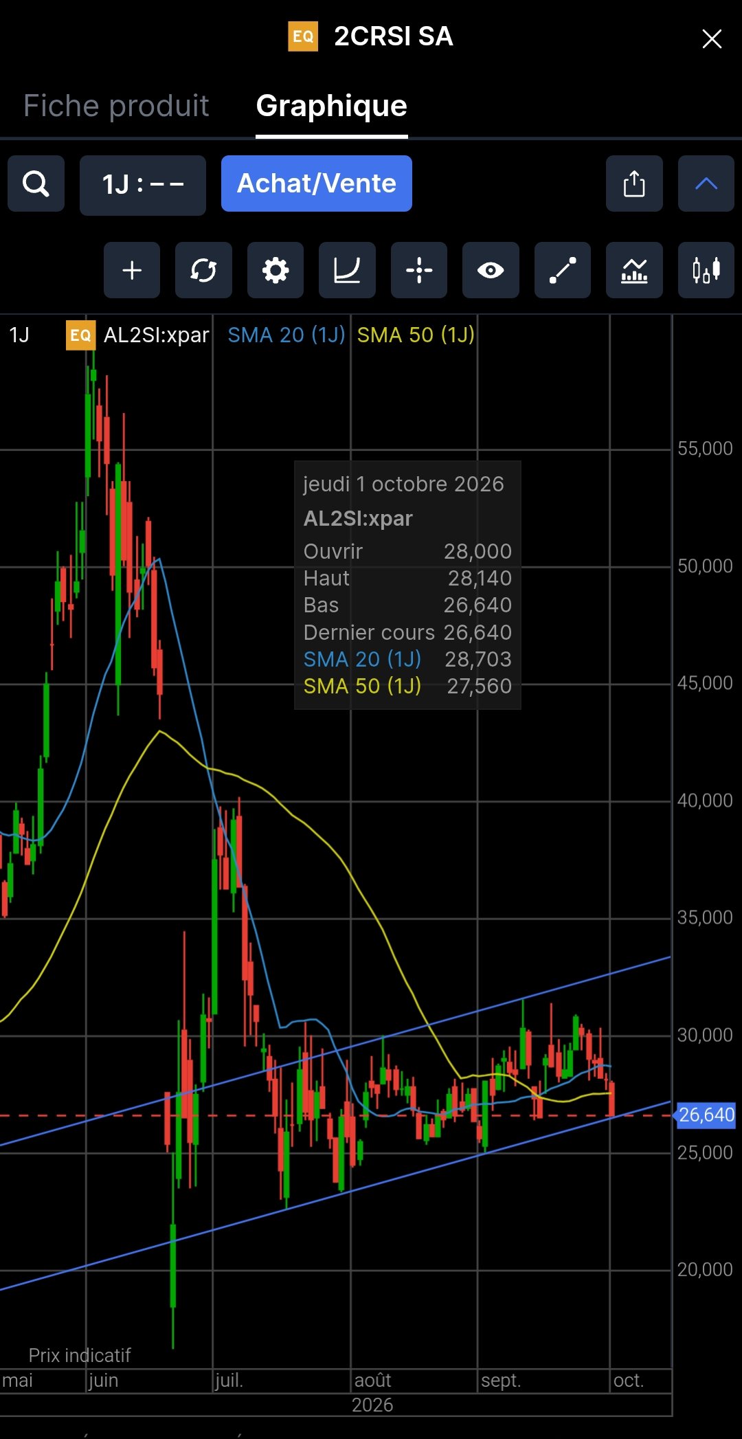Close the 2CRSI SA panel
742x1439 pixels.
(712, 38)
